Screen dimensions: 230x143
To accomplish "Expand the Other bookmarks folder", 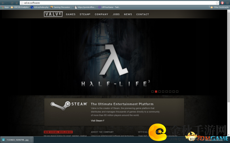I will [x=220, y=7].
